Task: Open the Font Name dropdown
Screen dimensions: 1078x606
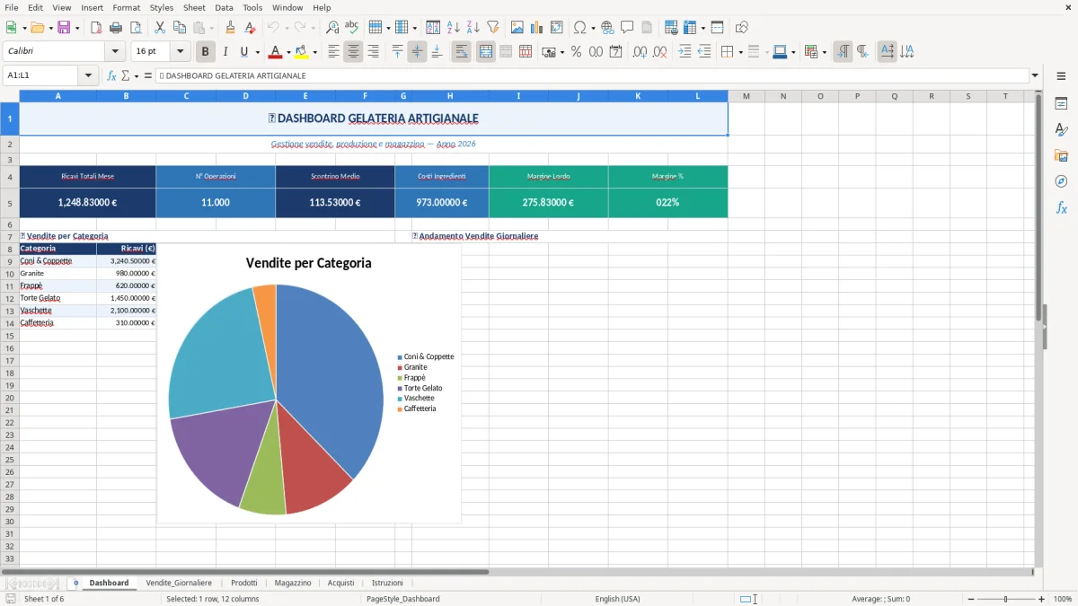Action: pos(115,52)
